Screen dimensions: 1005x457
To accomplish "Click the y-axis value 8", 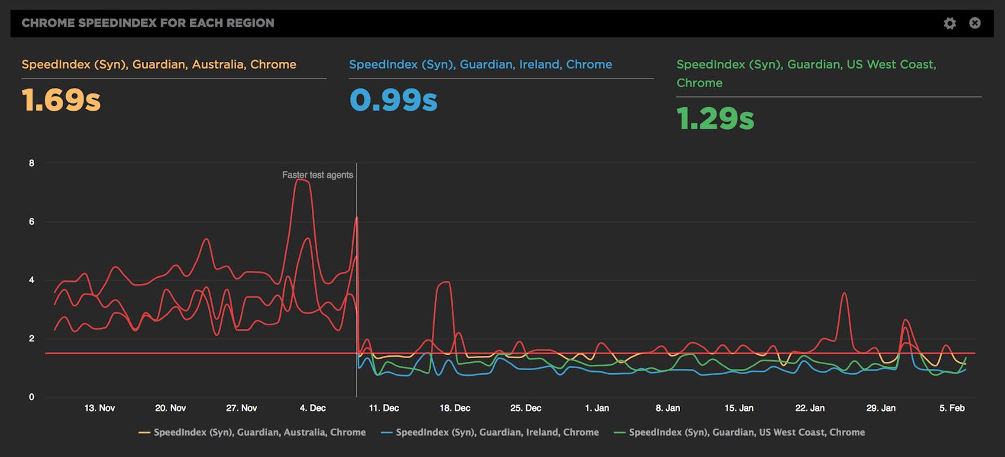I will (32, 163).
